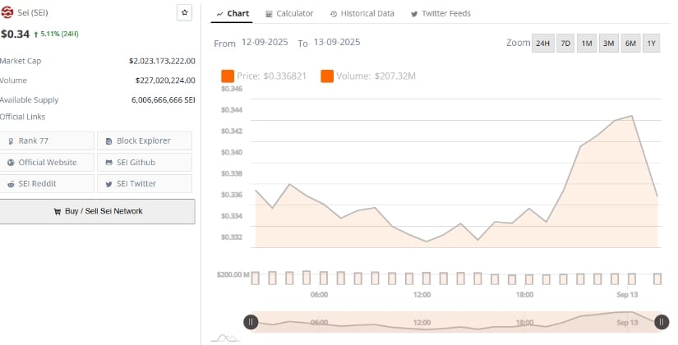The width and height of the screenshot is (678, 345).
Task: Click the chart line icon in Chart tab
Action: pos(220,14)
